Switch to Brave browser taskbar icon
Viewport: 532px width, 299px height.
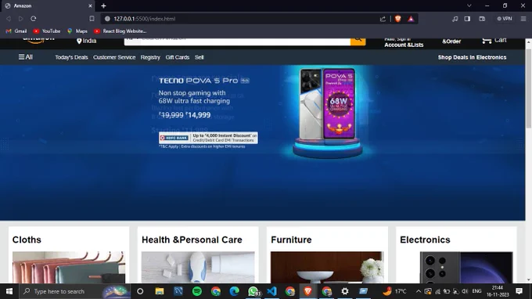307,291
